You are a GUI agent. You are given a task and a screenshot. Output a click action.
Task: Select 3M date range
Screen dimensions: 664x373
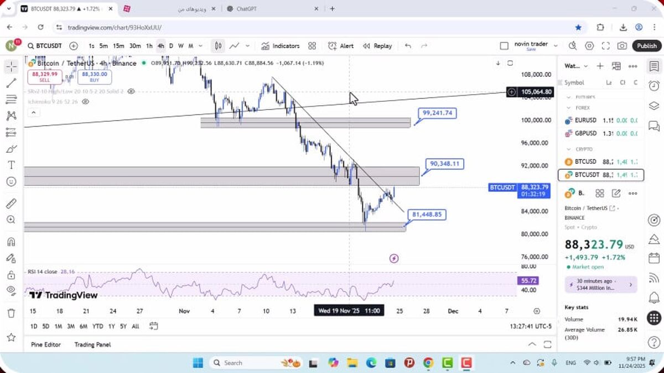point(71,327)
